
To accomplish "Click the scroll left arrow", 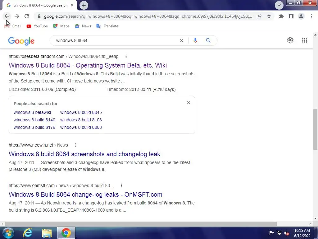I will [x=2, y=224].
